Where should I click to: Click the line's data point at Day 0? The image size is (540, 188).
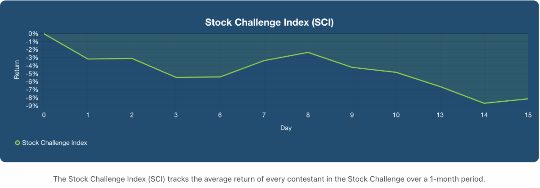pos(44,34)
